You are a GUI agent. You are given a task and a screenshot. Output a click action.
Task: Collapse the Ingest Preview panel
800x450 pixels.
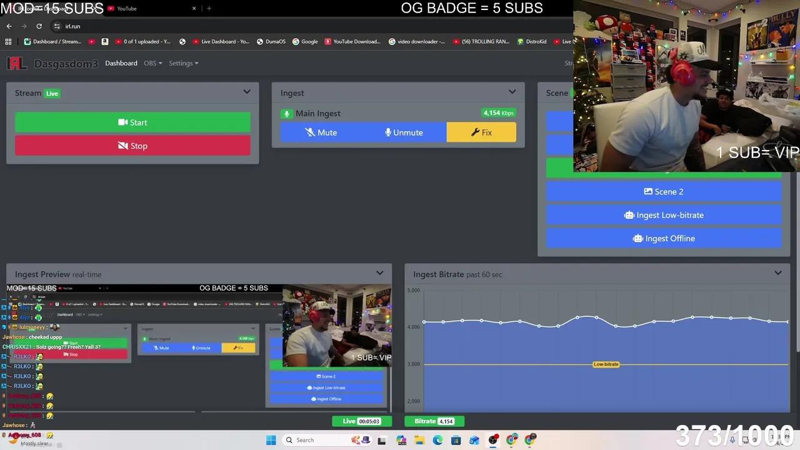pyautogui.click(x=379, y=274)
